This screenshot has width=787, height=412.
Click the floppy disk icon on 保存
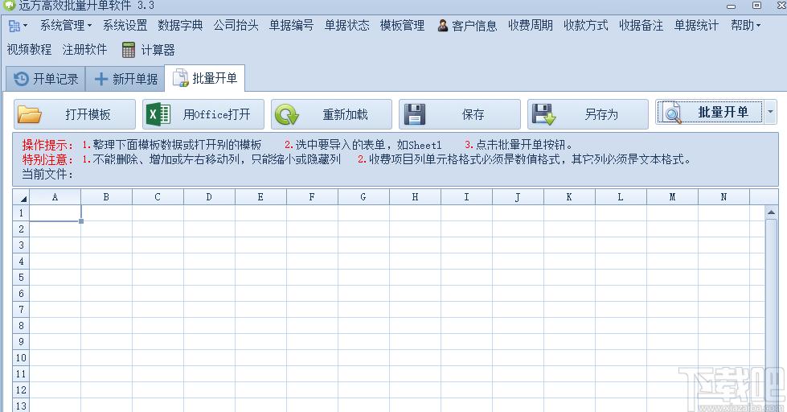415,114
